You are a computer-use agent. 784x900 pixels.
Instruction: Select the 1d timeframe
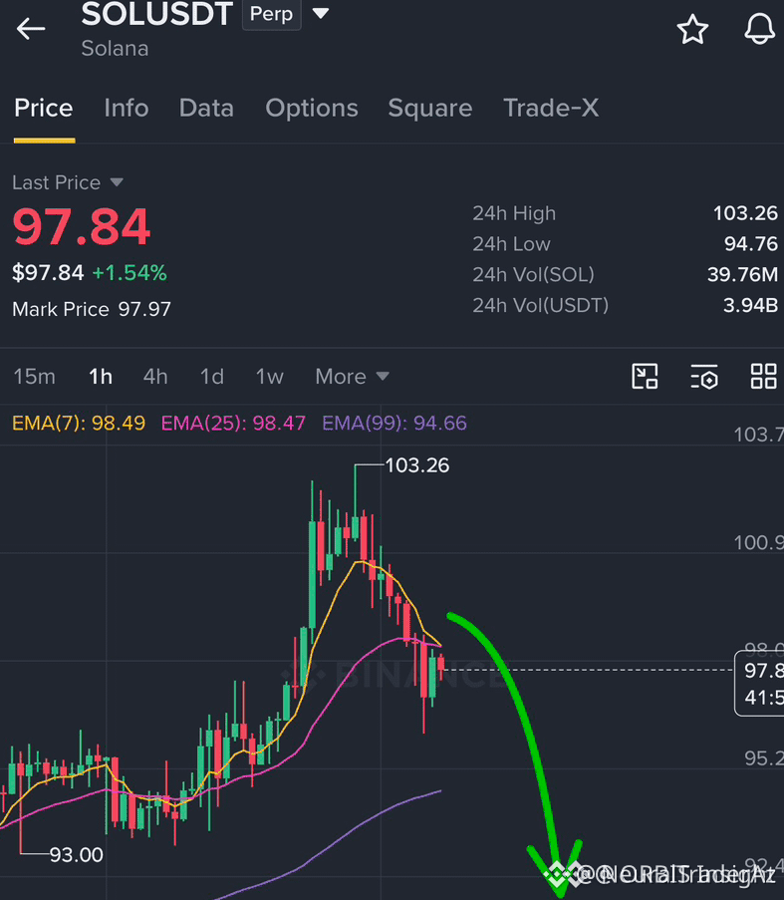point(211,377)
